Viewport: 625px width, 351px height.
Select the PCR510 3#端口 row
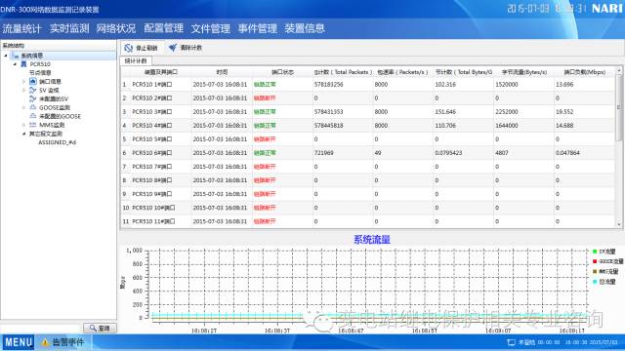coord(367,112)
